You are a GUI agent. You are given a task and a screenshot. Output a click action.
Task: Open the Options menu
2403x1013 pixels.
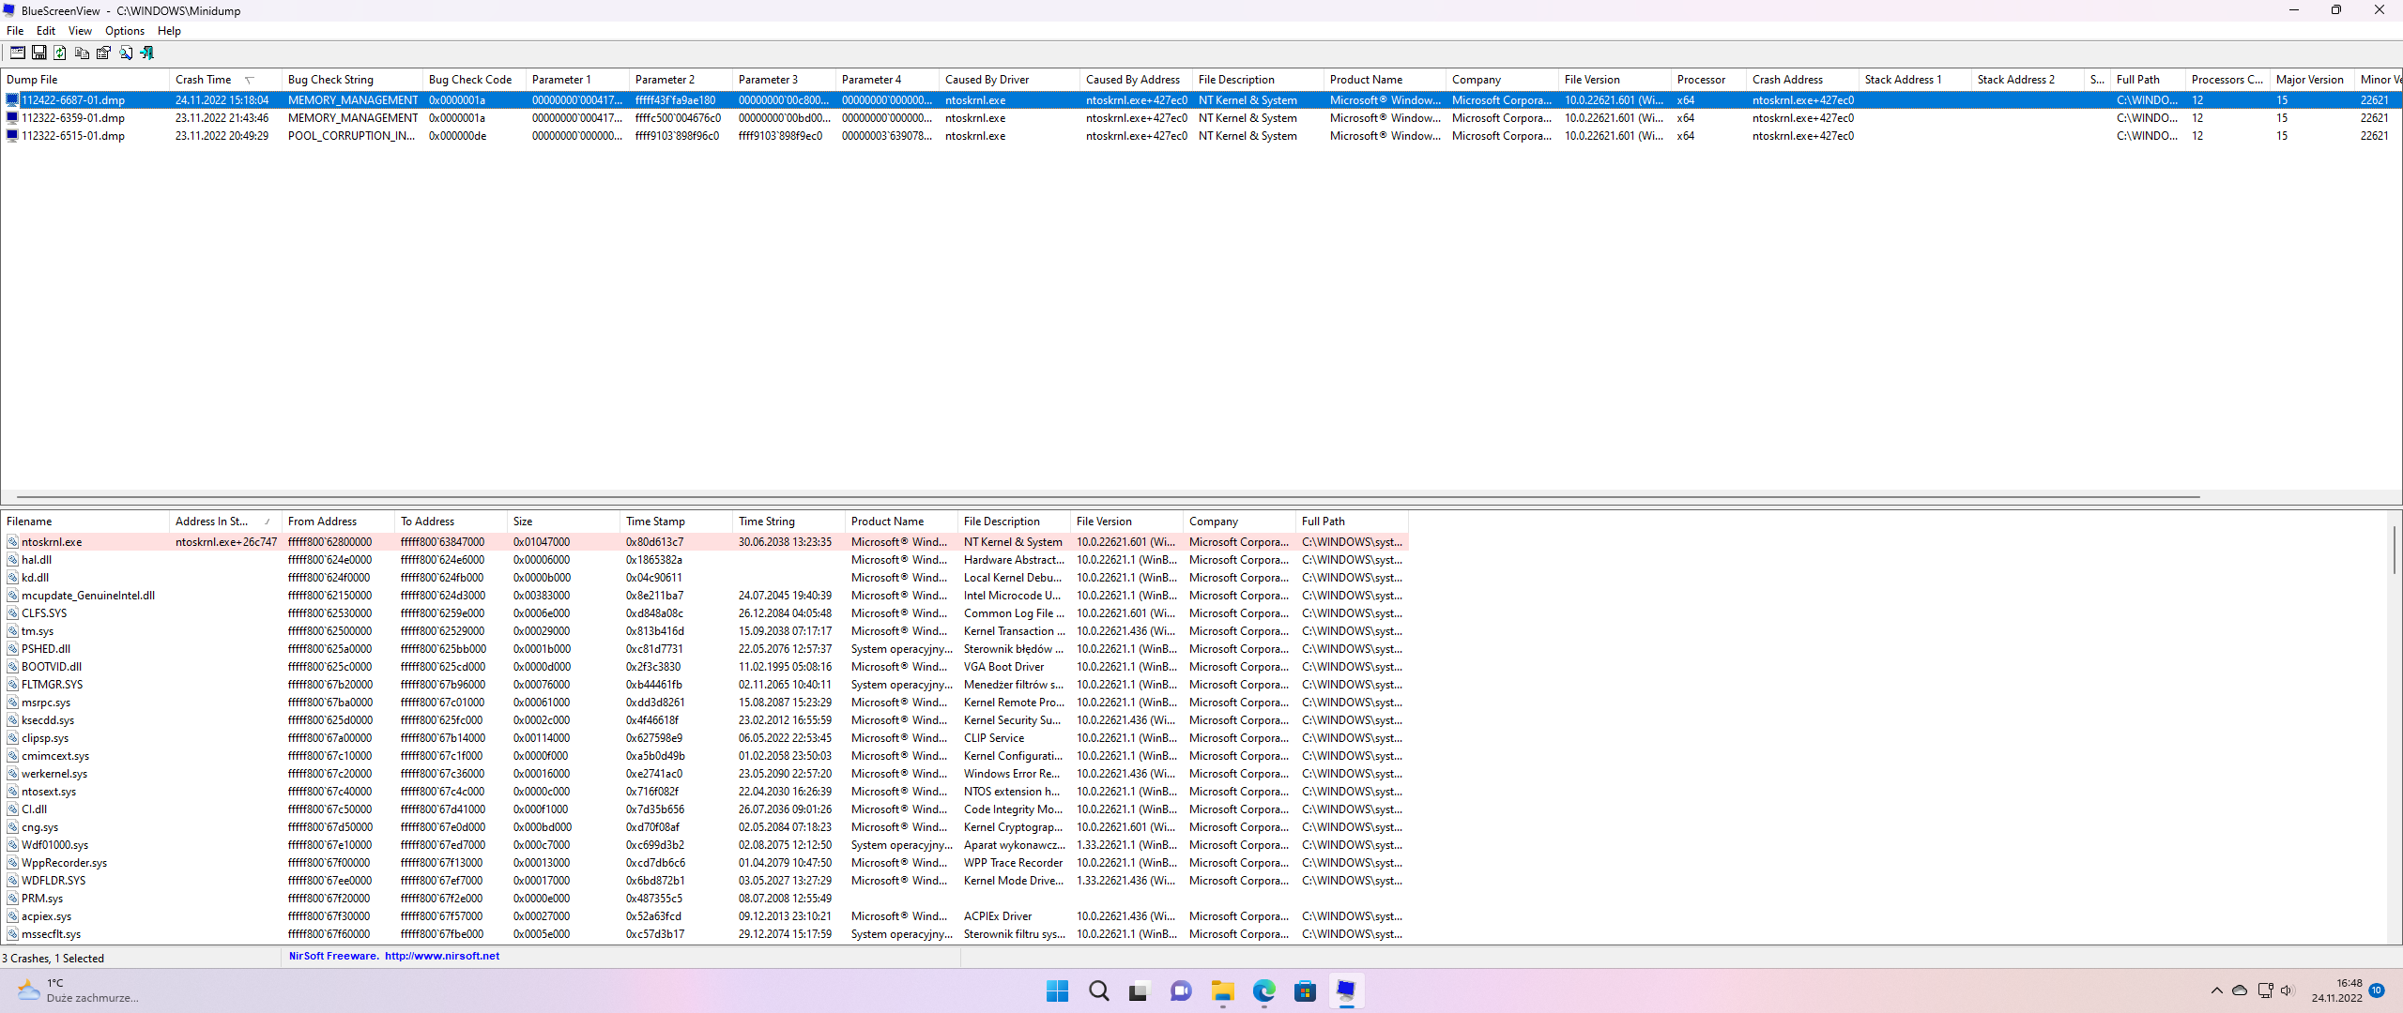[125, 31]
